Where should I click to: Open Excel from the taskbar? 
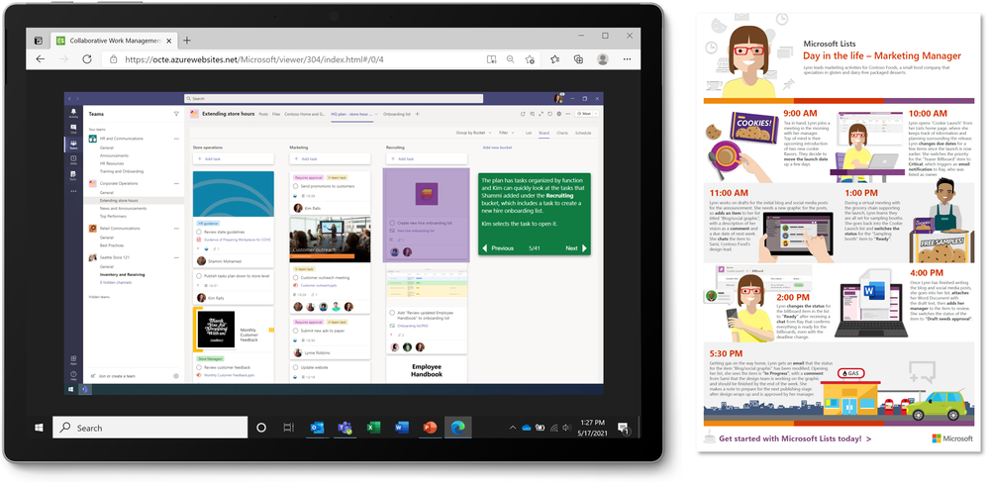pyautogui.click(x=373, y=428)
